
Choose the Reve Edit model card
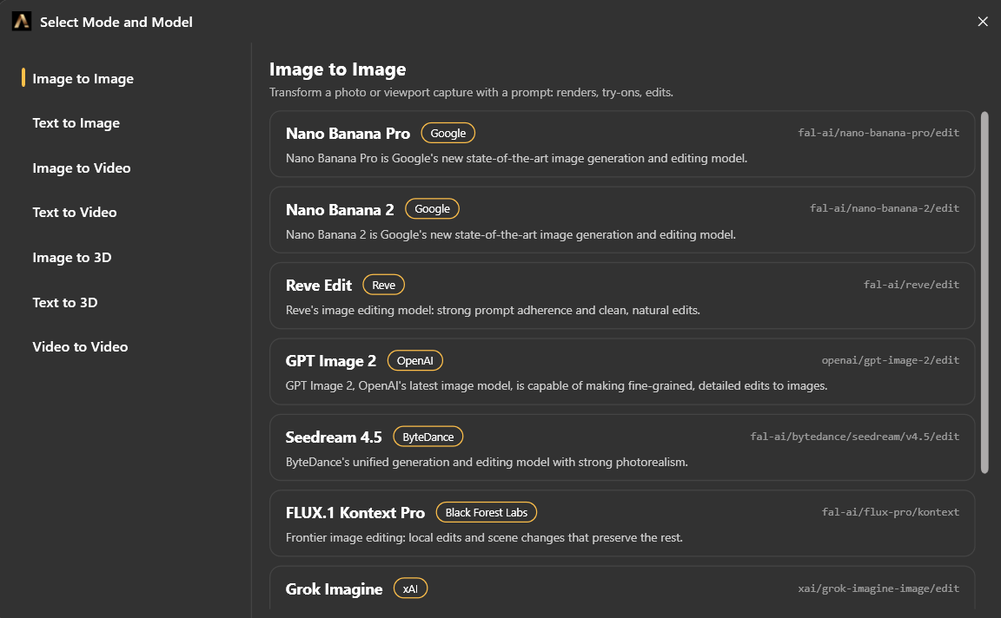pos(622,296)
